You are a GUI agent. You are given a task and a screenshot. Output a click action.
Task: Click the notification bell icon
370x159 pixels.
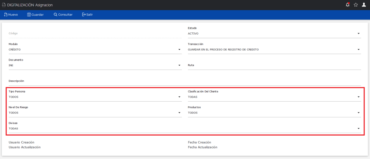pyautogui.click(x=348, y=5)
